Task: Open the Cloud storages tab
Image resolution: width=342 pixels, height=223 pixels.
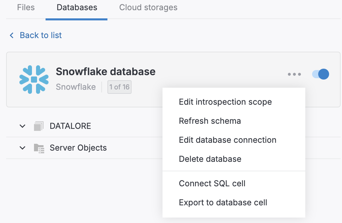Action: [148, 7]
